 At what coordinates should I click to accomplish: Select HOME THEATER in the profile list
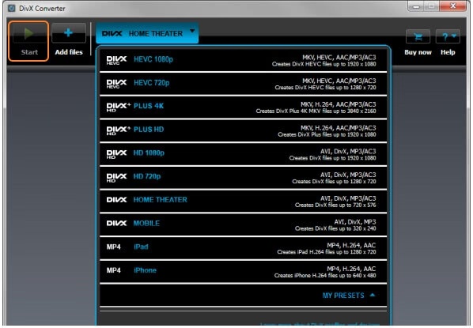(243, 201)
